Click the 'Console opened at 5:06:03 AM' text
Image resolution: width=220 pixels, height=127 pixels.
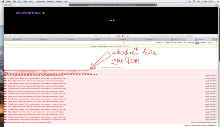[111, 68]
